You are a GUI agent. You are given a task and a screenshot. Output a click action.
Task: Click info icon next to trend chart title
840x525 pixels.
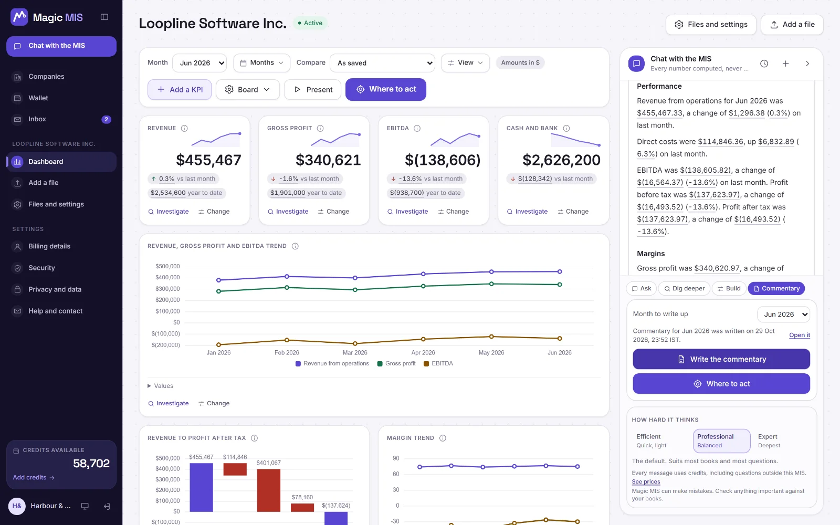[295, 246]
